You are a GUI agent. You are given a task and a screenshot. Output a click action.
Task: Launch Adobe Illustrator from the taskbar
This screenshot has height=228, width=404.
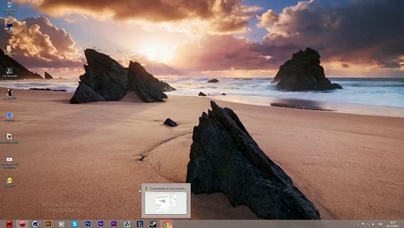tap(49, 224)
